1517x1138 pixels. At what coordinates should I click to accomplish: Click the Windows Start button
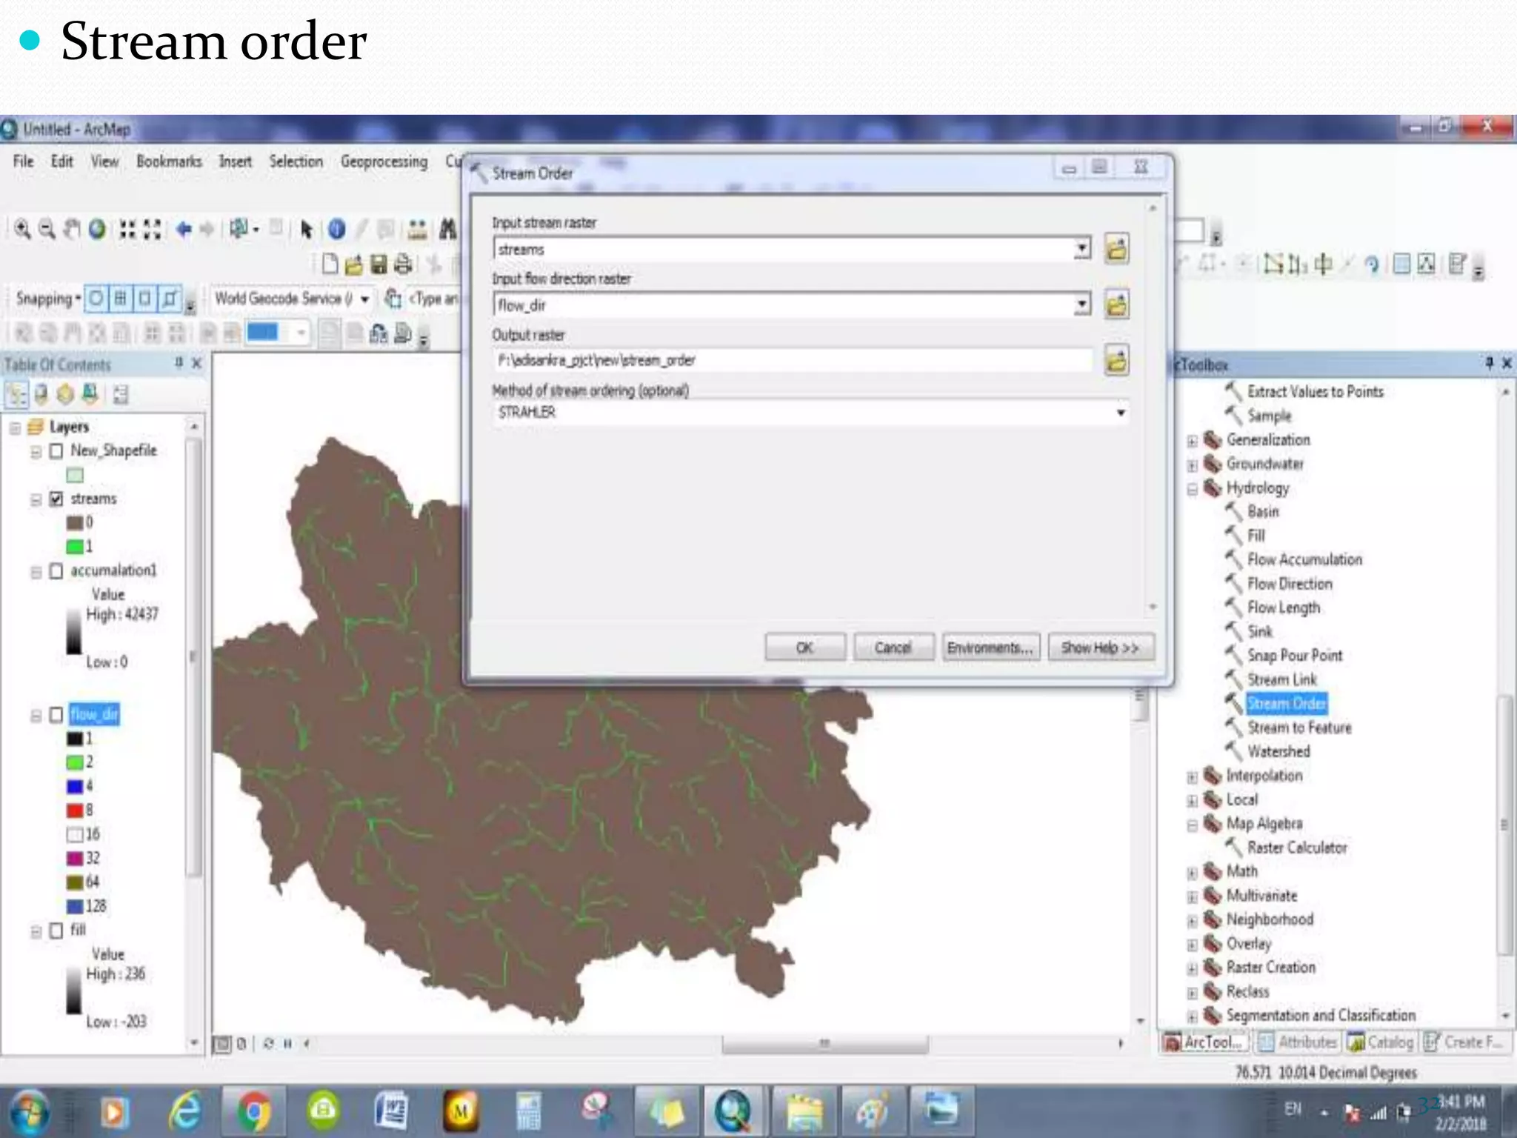click(x=30, y=1111)
